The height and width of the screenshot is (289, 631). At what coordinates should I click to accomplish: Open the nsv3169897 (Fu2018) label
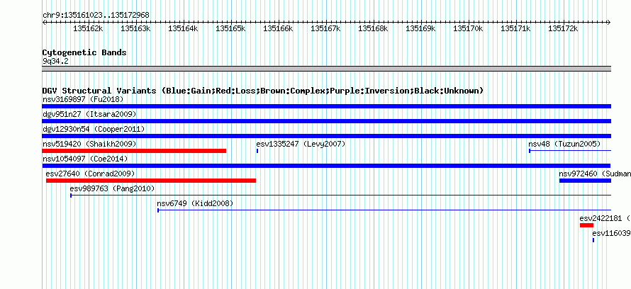[x=83, y=99]
